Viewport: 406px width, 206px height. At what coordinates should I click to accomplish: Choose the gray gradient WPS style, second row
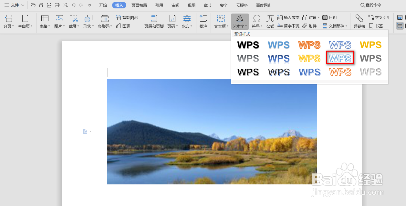248,58
